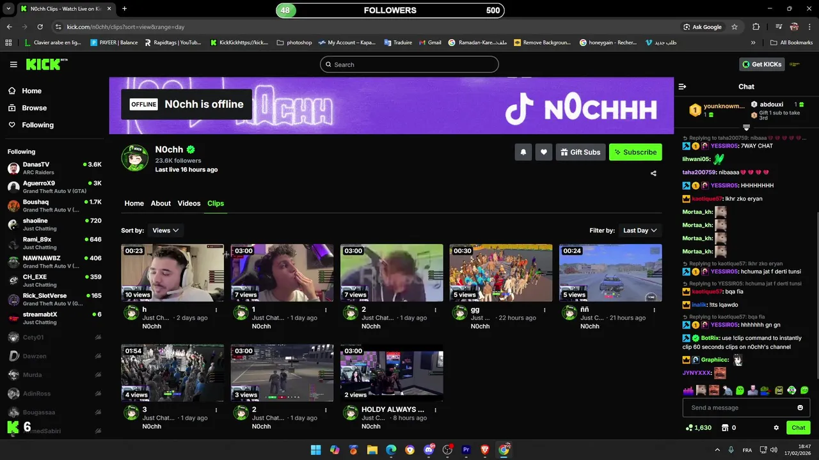Open All Bookmarks folder
The image size is (819, 460).
click(x=791, y=43)
